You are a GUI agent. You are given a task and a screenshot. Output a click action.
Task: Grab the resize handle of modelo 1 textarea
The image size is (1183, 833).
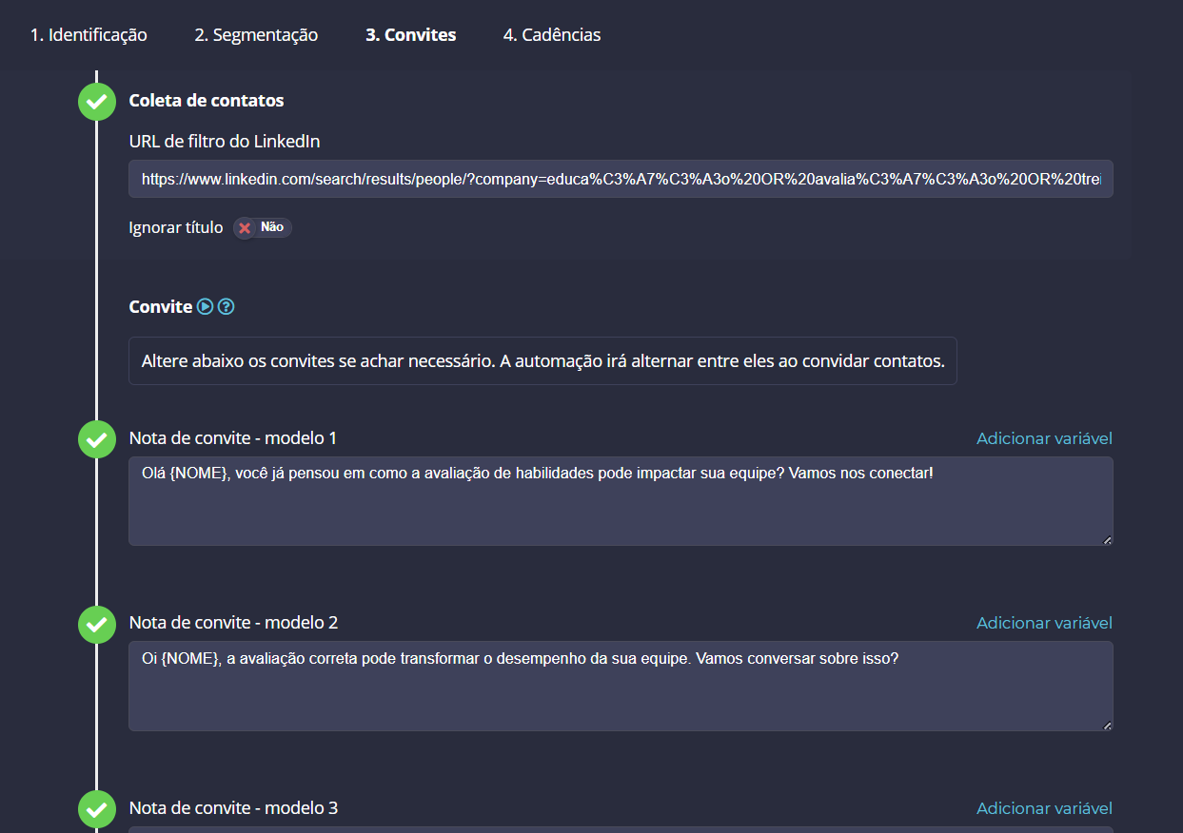(1107, 539)
